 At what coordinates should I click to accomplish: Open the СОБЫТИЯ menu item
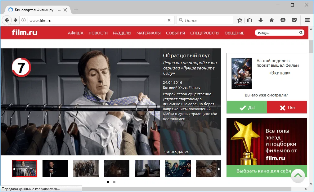click(x=175, y=33)
